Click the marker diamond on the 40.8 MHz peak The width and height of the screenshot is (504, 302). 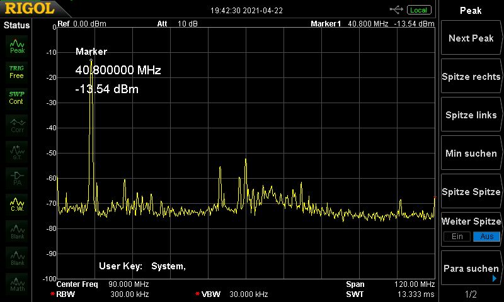[91, 60]
